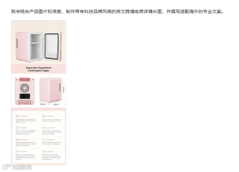
Task: Click the circular icon beside Explaverts
Action: pyautogui.click(x=43, y=151)
